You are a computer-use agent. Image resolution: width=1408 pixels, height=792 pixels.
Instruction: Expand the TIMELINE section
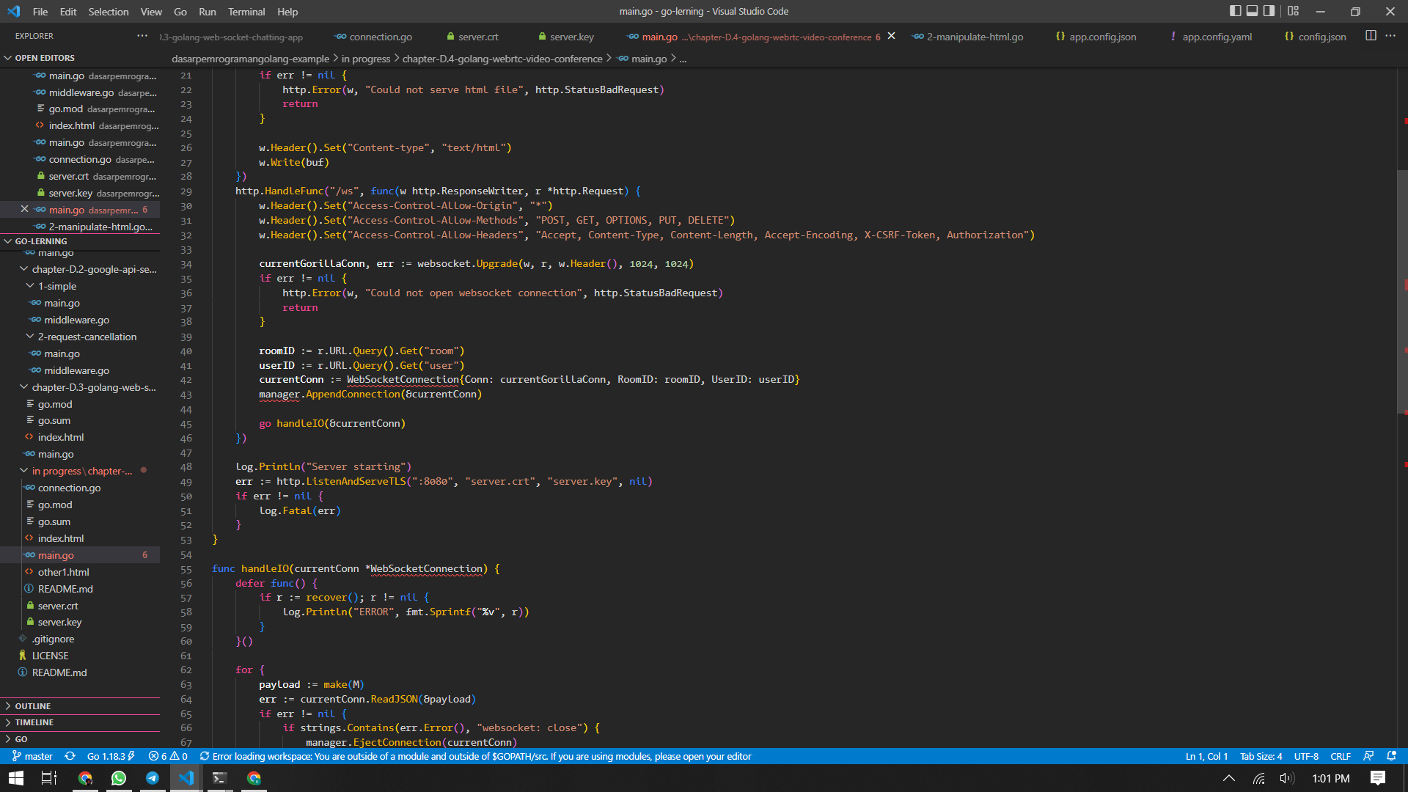(34, 722)
